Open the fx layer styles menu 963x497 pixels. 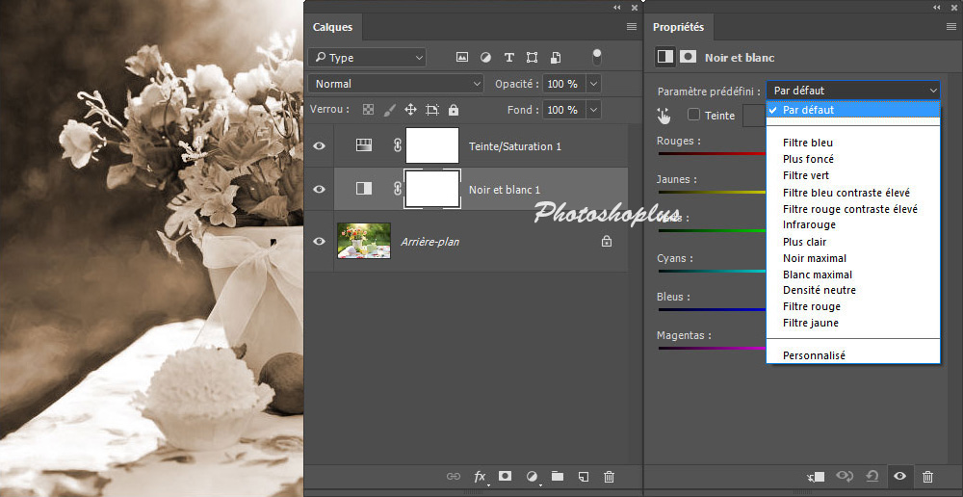pyautogui.click(x=480, y=477)
